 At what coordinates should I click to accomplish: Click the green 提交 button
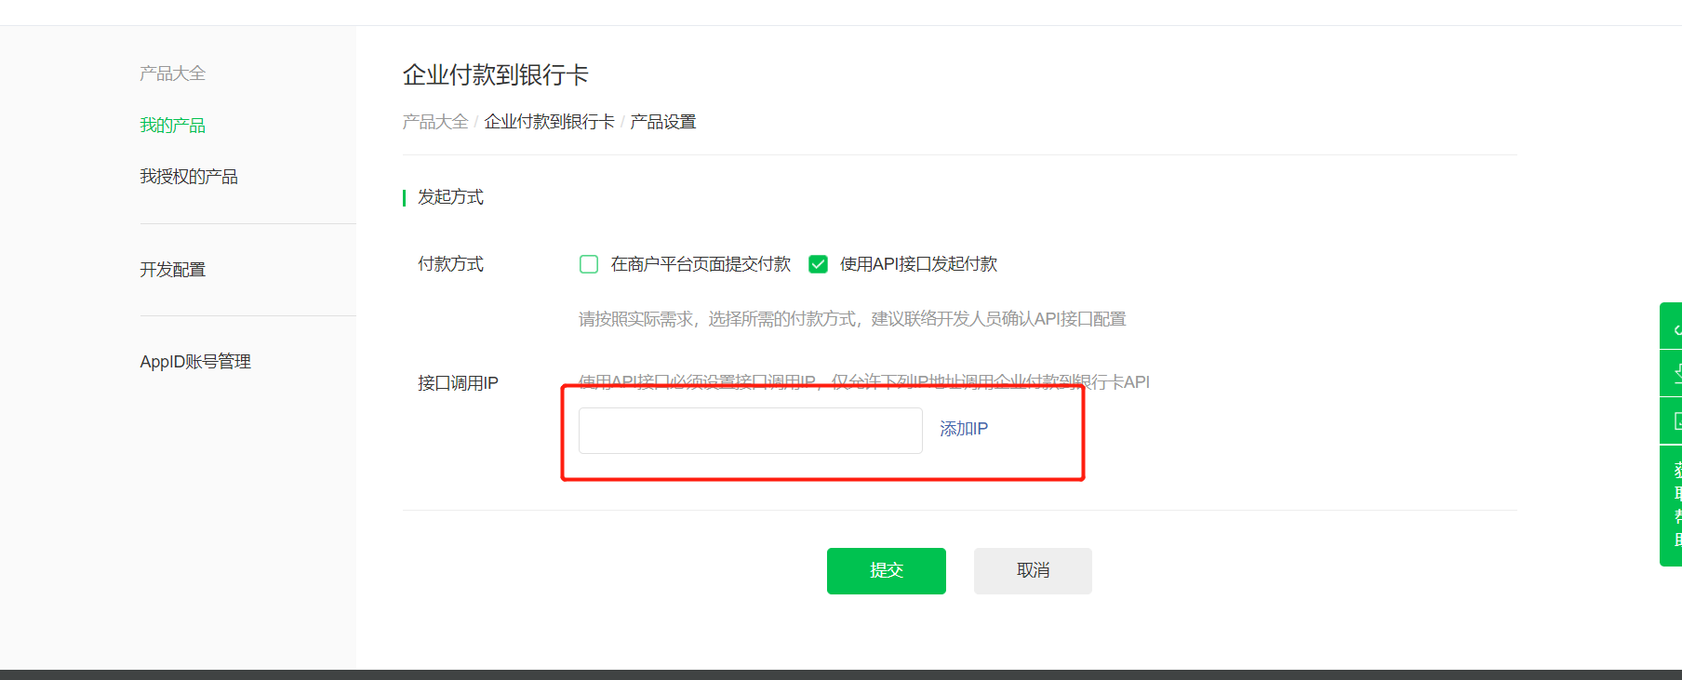click(x=887, y=571)
